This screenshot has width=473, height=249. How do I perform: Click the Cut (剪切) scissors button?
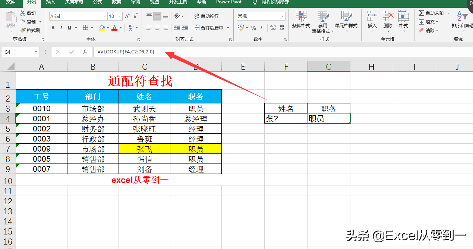point(28,13)
